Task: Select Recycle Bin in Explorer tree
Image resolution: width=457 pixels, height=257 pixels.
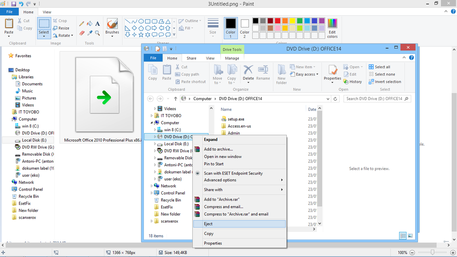Action: pos(171,200)
